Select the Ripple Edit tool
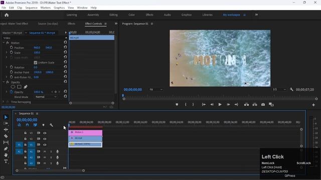Screen dimensions: 321x180 pyautogui.click(x=6, y=129)
